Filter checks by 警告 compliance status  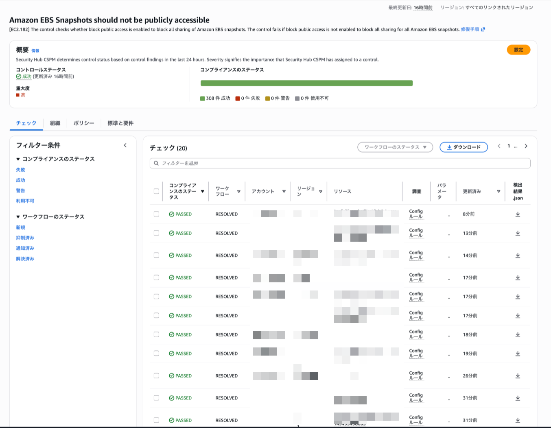pos(20,190)
